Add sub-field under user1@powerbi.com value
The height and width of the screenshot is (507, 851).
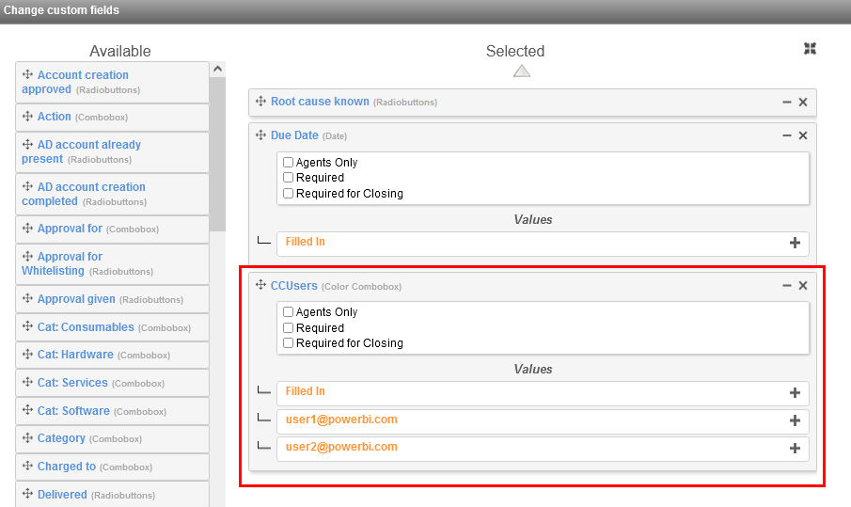[795, 420]
